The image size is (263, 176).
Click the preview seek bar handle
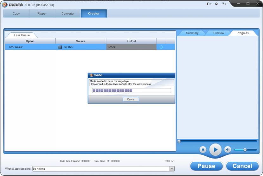(x=179, y=141)
